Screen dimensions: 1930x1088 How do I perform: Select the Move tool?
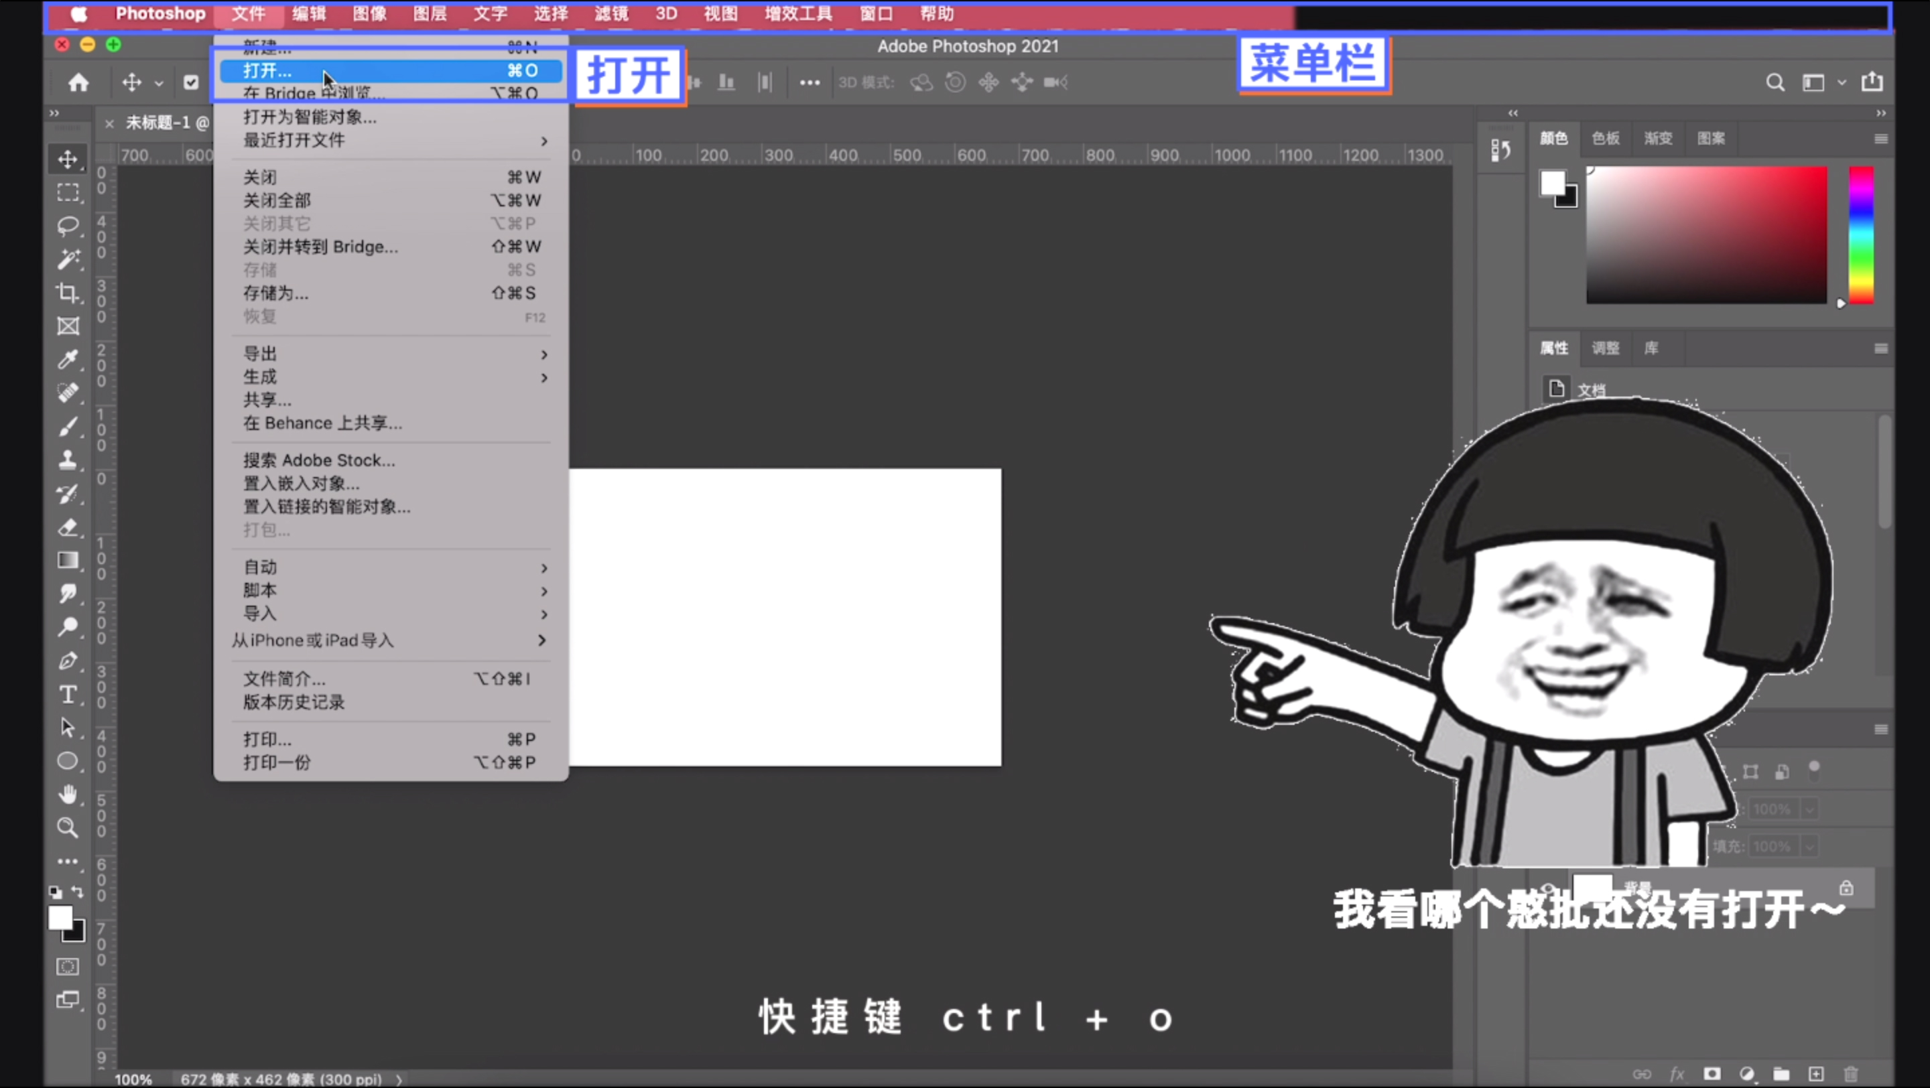[68, 159]
